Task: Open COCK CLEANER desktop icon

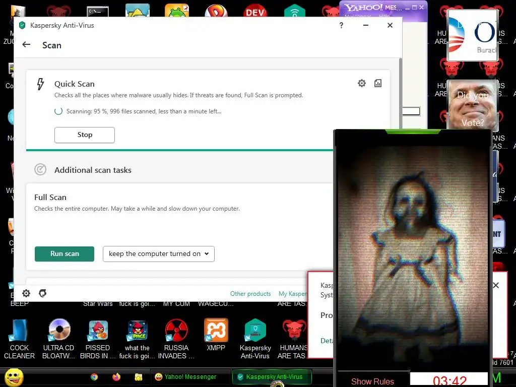Action: click(19, 339)
